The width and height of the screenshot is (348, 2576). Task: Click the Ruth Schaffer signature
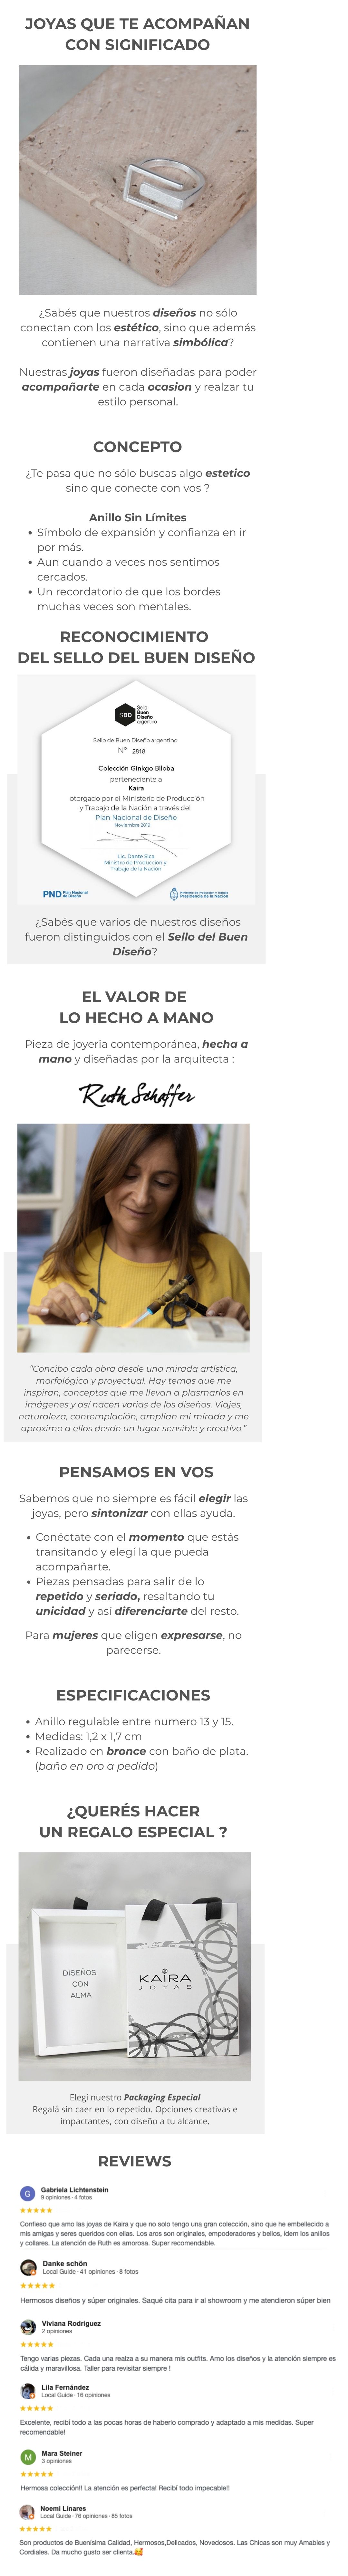click(137, 1095)
